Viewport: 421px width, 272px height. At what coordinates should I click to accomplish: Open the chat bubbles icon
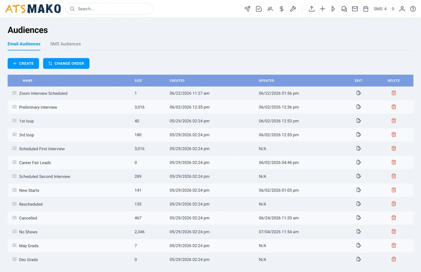344,9
